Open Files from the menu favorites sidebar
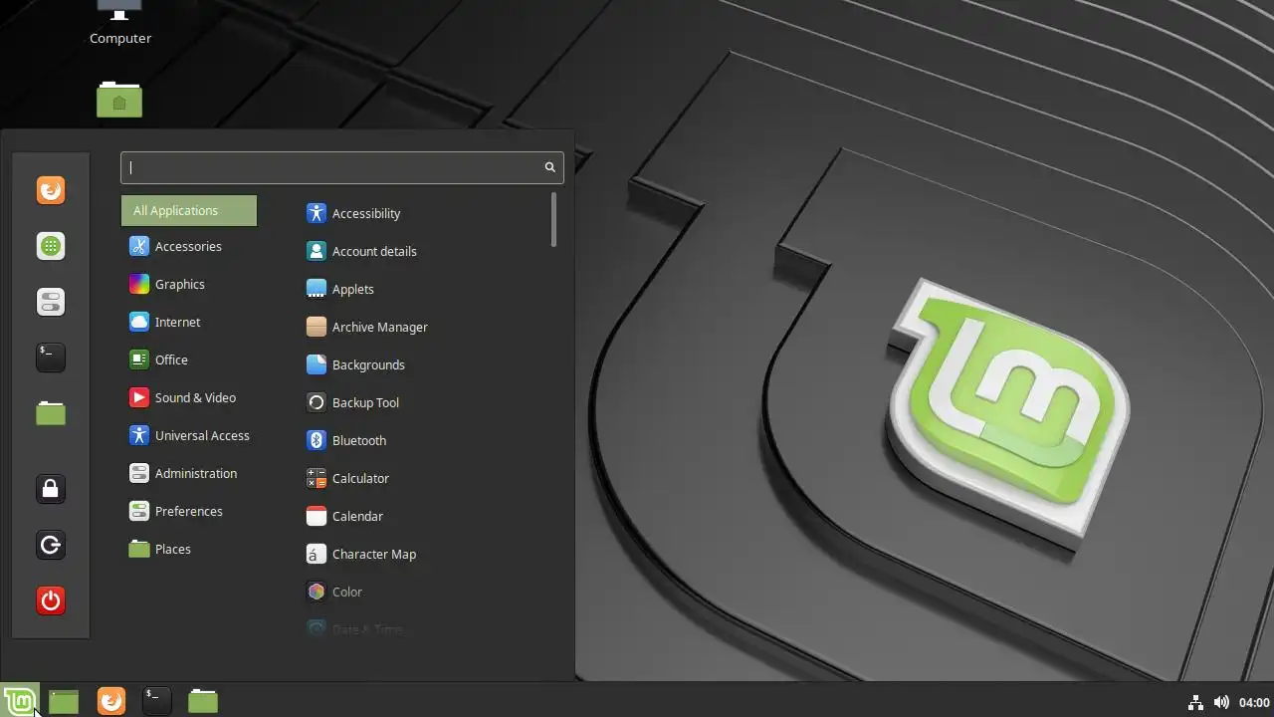The height and width of the screenshot is (717, 1274). (51, 413)
